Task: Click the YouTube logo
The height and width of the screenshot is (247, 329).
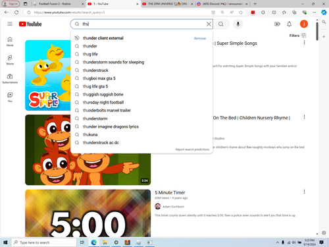Action: (x=30, y=24)
